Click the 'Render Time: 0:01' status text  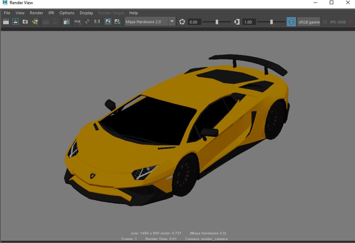point(161,239)
